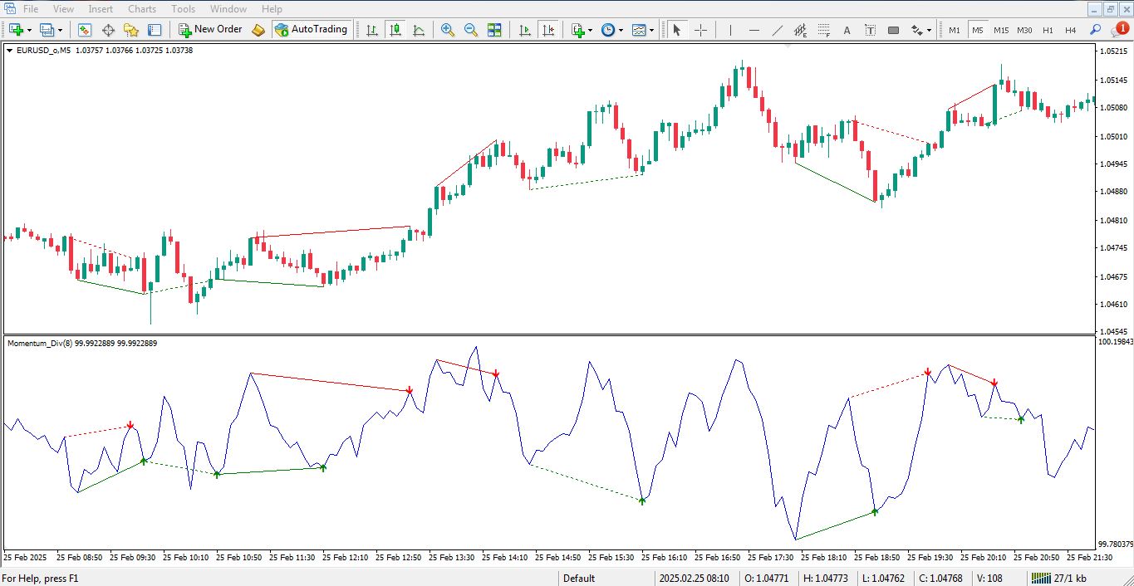The image size is (1134, 586).
Task: Open the chart symbol triangle menu
Action: (x=10, y=50)
